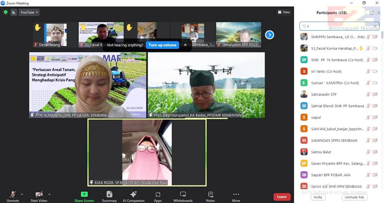Click video-off icon for Samsu Balut
The height and width of the screenshot is (203, 384).
click(375, 152)
